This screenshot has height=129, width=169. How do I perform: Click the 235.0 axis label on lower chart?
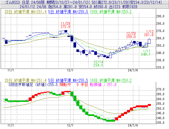[x=160, y=123]
